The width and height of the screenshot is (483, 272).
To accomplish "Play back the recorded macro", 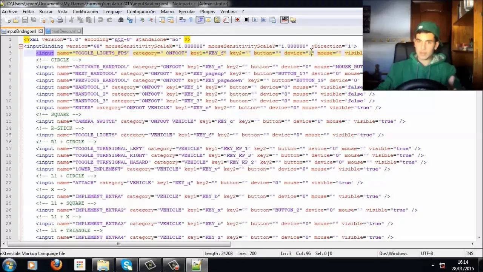I will click(255, 20).
